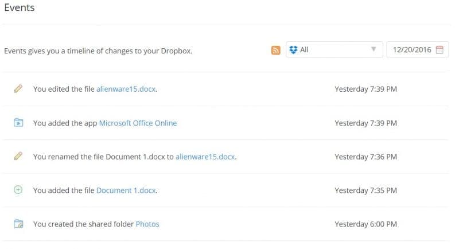Image resolution: width=459 pixels, height=249 pixels.
Task: Click app folder icon for Microsoft Office Online
Action: pos(18,123)
